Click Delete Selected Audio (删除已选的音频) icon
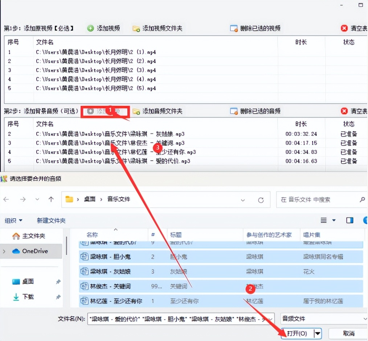 pos(234,111)
